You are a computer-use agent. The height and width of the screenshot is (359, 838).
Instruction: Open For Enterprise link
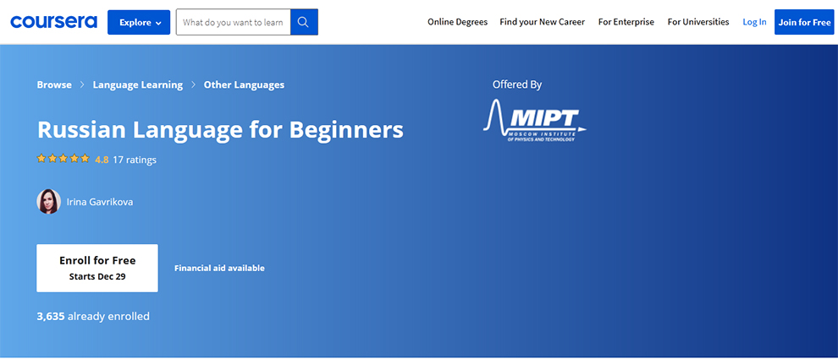[626, 22]
